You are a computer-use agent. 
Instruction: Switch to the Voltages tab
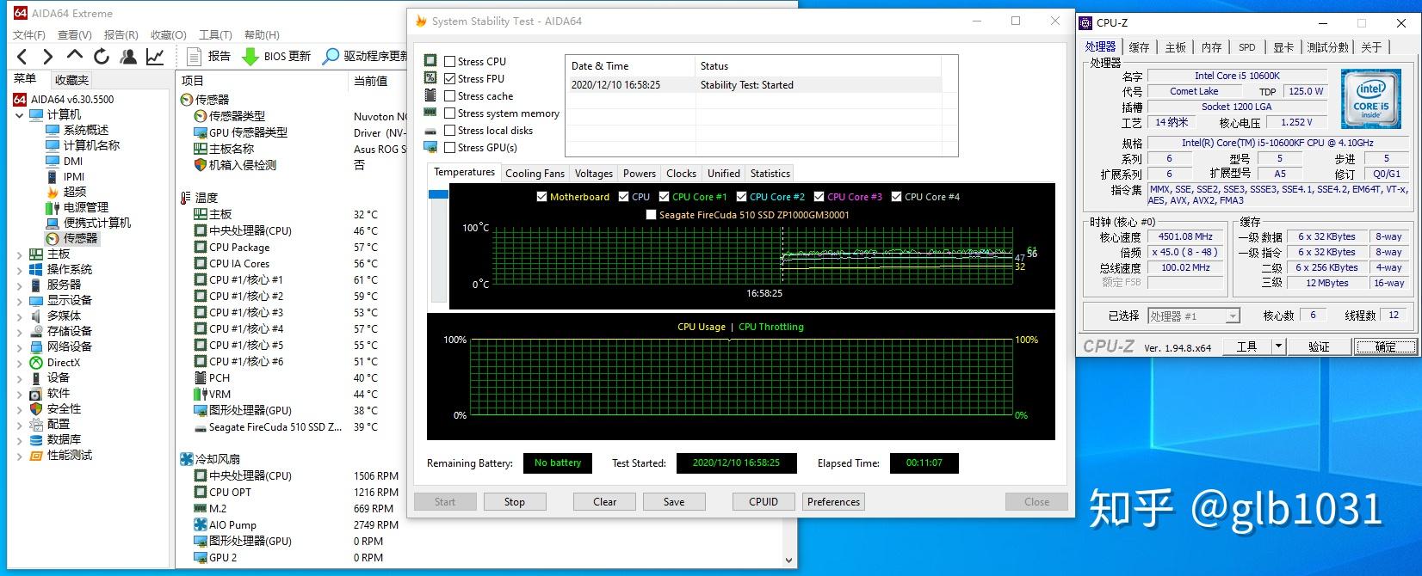pyautogui.click(x=594, y=174)
